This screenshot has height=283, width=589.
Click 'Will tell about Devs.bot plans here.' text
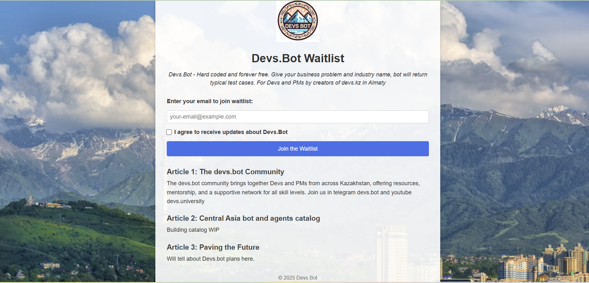pyautogui.click(x=211, y=259)
